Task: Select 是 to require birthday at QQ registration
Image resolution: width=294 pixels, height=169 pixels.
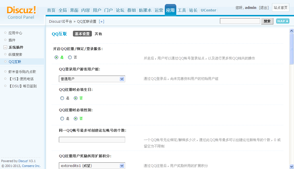Action: [62, 98]
